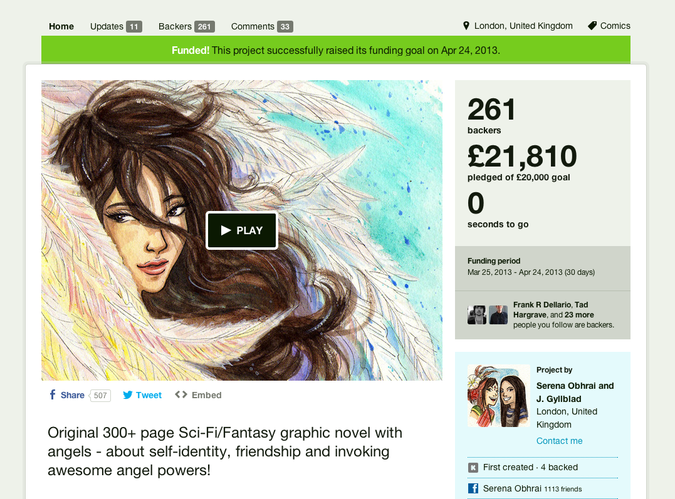Click the Embed code brackets icon

point(181,394)
